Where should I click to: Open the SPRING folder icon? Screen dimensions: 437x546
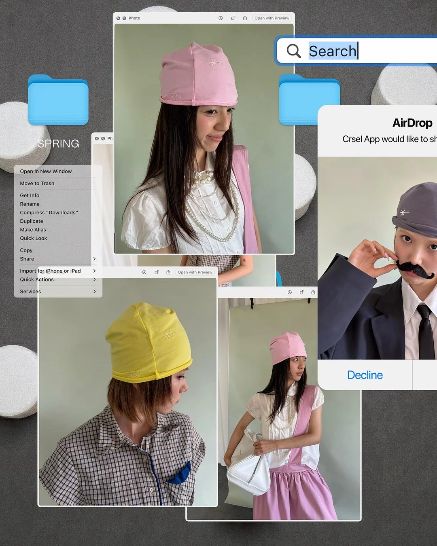(58, 100)
